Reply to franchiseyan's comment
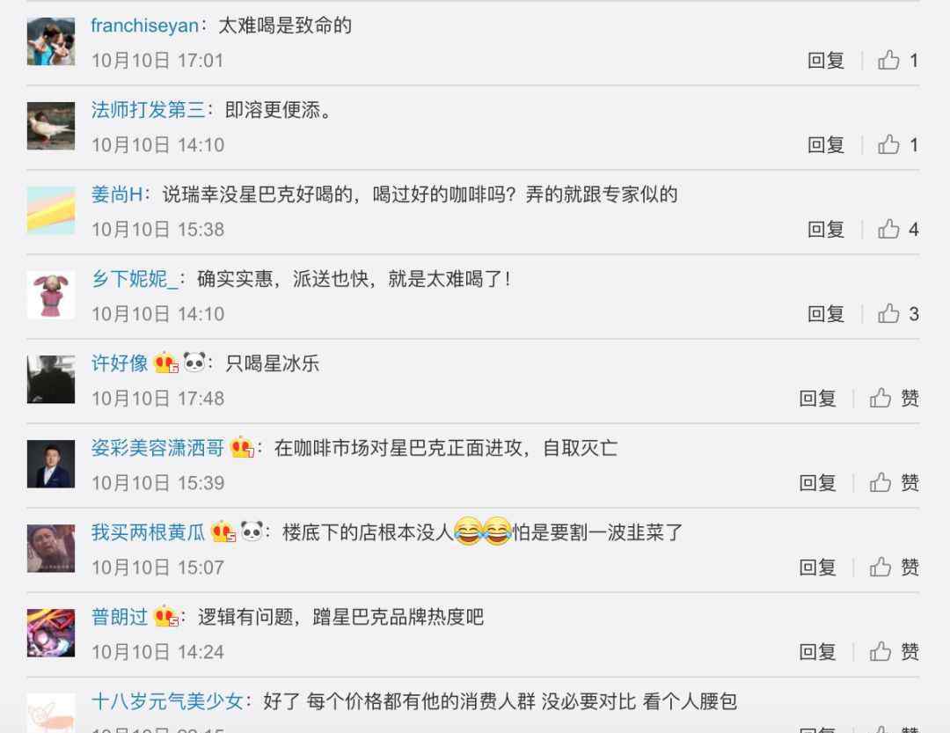This screenshot has width=950, height=733. pyautogui.click(x=825, y=60)
